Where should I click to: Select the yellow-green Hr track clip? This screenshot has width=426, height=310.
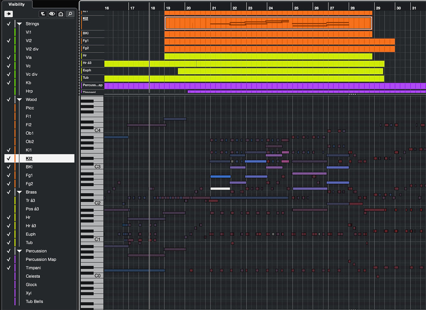click(x=268, y=56)
